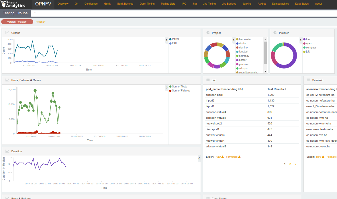Click the search magnifier beside pod_name column
This screenshot has width=337, height=199.
click(242, 89)
